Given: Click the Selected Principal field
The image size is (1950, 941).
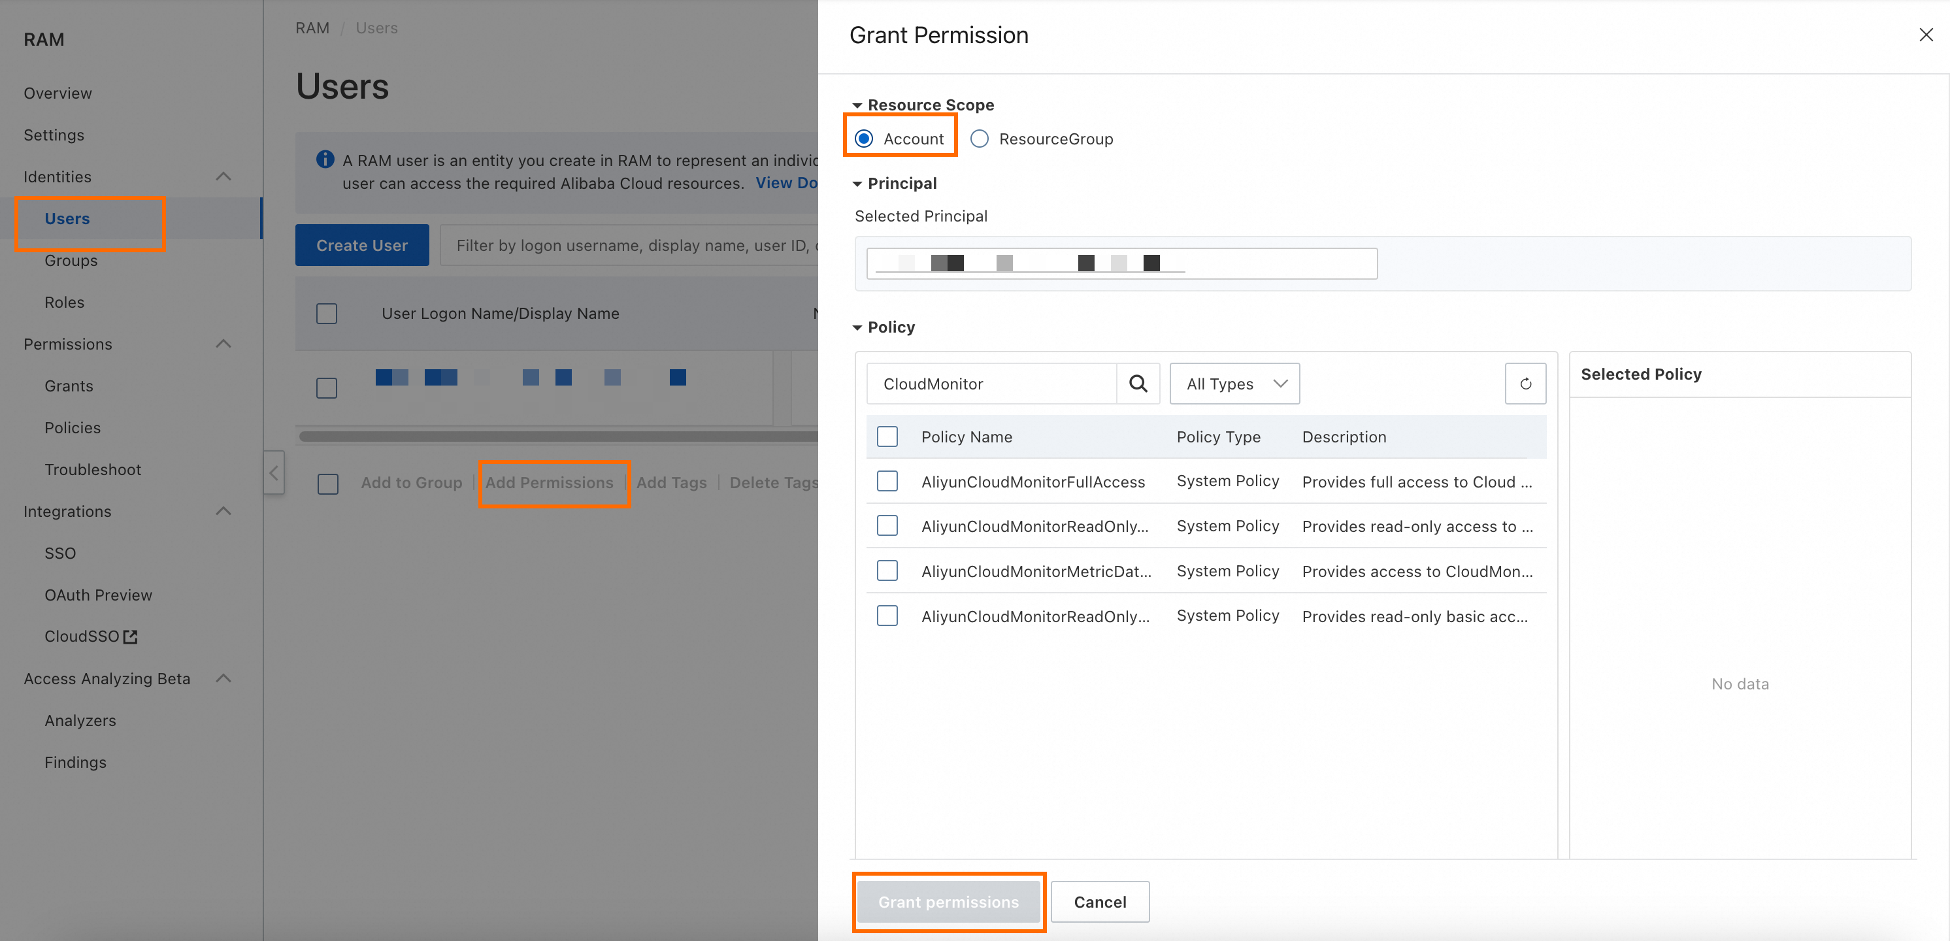Looking at the screenshot, I should (x=1122, y=263).
